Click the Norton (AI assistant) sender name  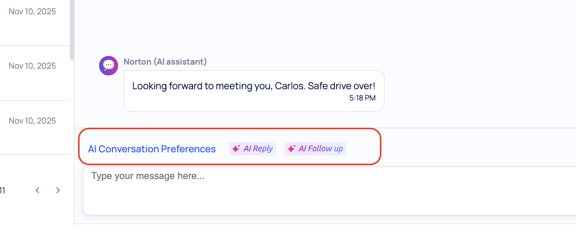pyautogui.click(x=165, y=62)
